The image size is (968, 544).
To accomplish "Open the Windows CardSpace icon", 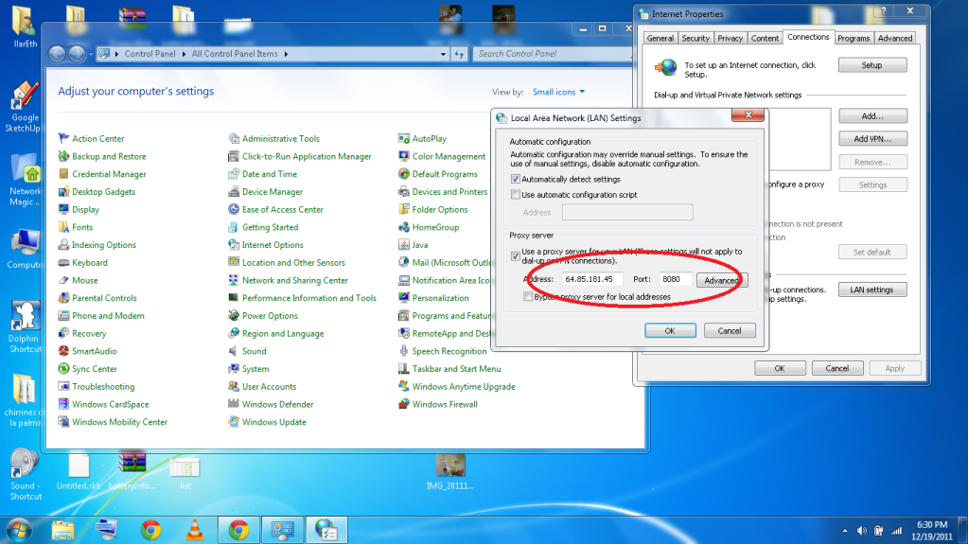I will coord(63,404).
